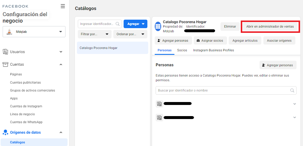Expand the second person's permissions chevron
The width and height of the screenshot is (303, 146).
[294, 117]
